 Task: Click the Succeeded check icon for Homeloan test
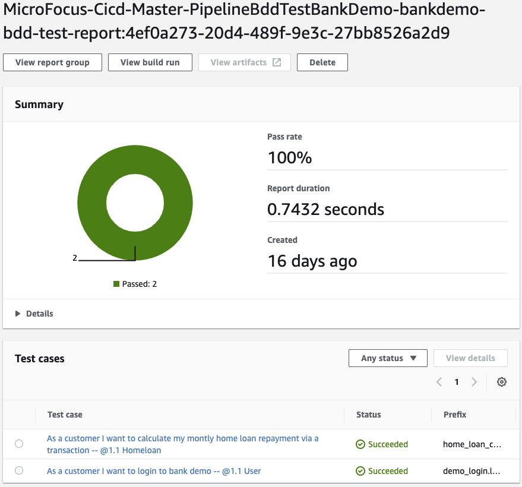point(360,444)
